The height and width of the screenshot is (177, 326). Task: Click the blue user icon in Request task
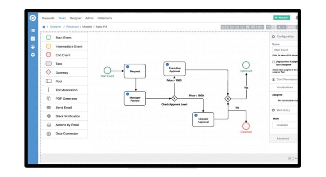[x=128, y=67]
